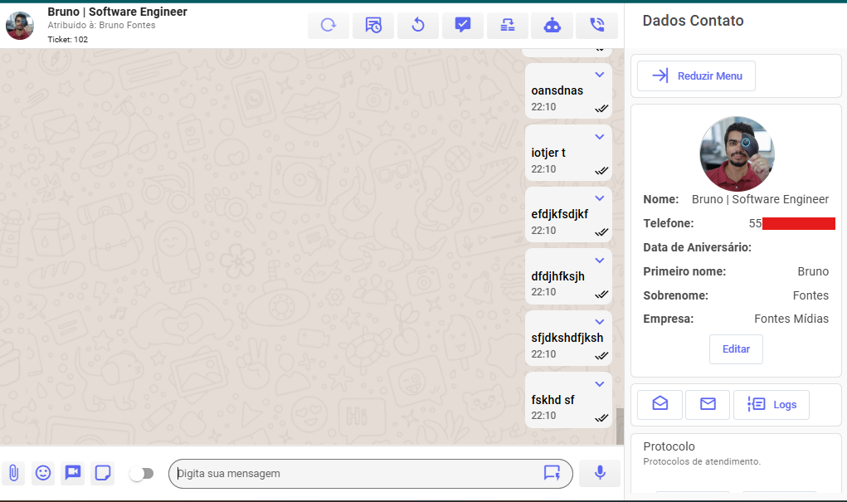Viewport: 847px width, 502px height.
Task: Open the Logs panel
Action: click(x=772, y=404)
